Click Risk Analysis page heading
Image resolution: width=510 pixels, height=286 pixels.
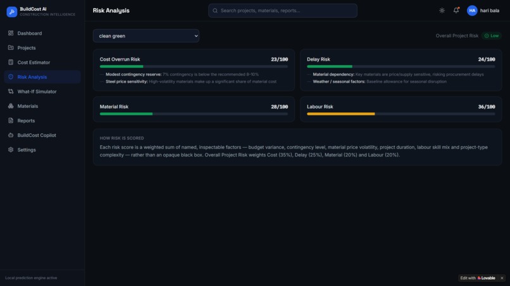pyautogui.click(x=111, y=11)
